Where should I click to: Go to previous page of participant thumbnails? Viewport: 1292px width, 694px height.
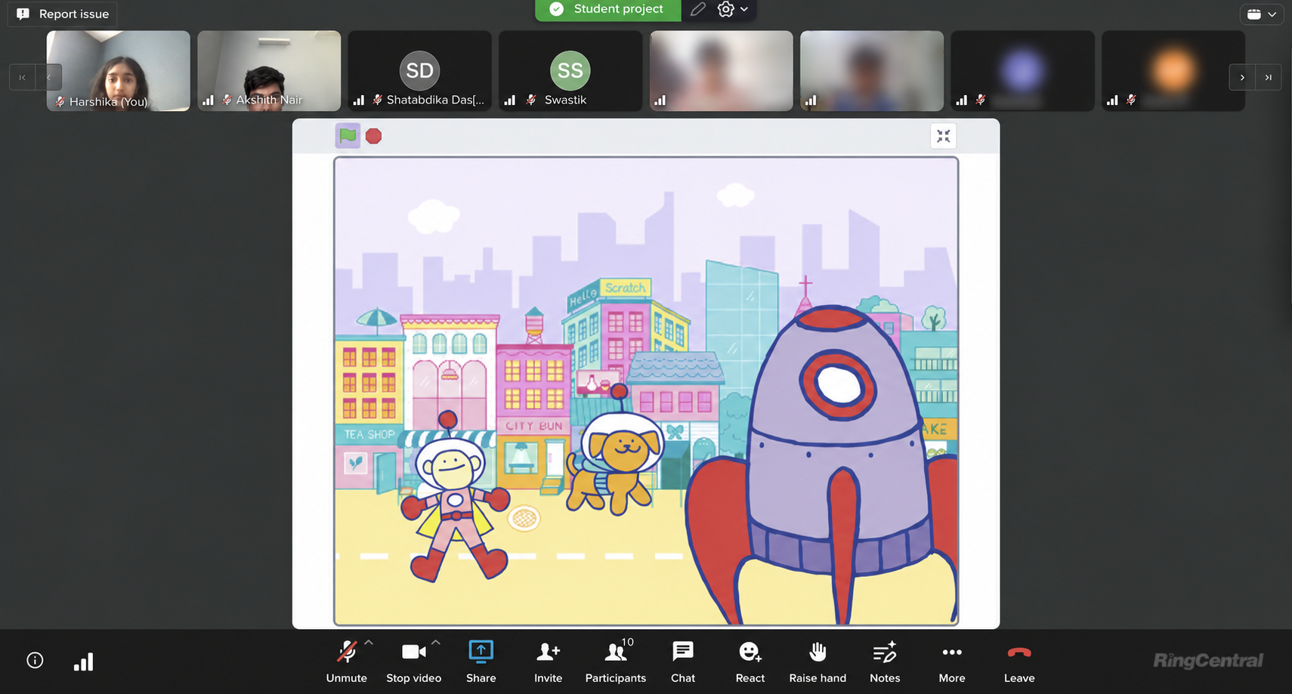point(48,77)
